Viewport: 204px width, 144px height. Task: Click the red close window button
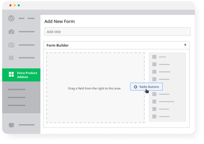(10, 5)
